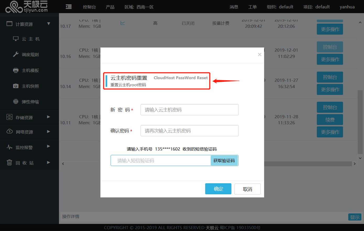
Task: Open 主机模板 via printer icon
Action: [x=16, y=70]
